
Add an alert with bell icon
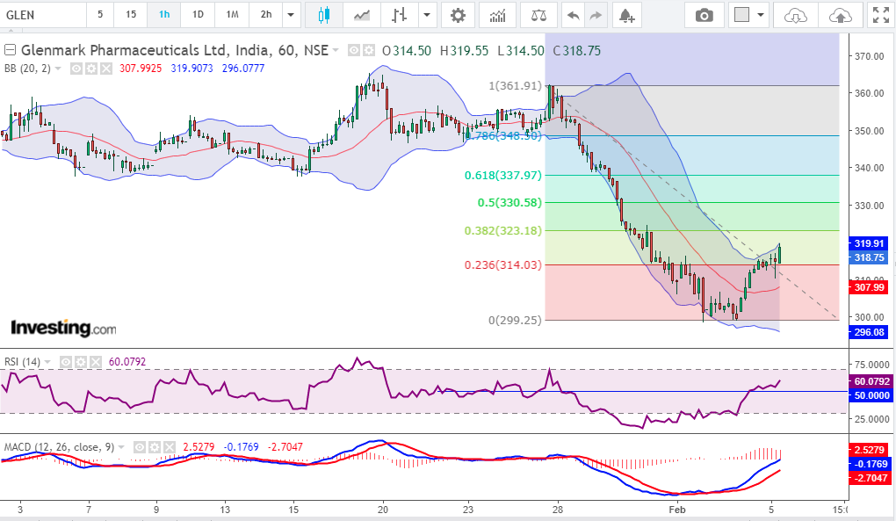coord(627,15)
